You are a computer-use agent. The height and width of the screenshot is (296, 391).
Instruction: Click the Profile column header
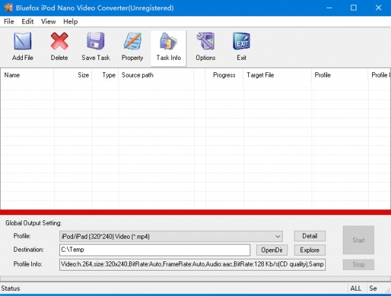coord(340,75)
